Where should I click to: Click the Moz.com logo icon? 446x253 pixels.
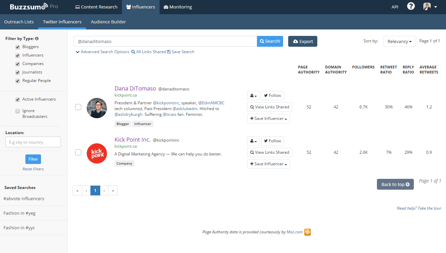tap(307, 232)
